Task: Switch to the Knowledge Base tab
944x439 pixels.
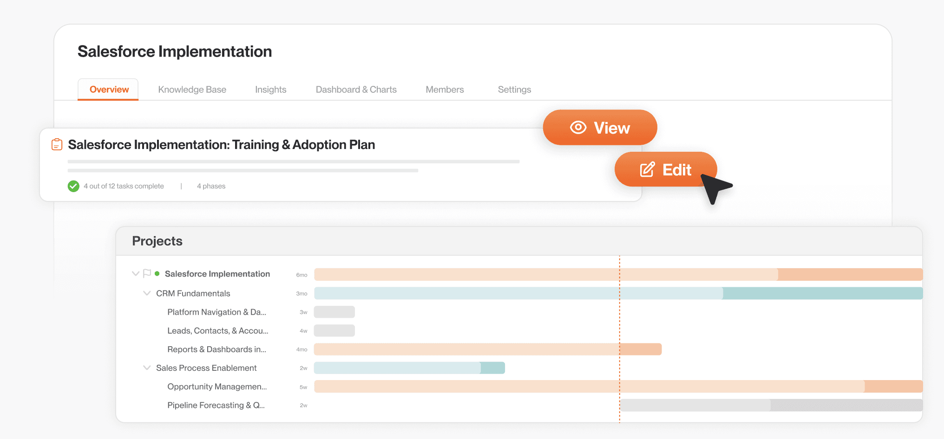Action: [x=192, y=90]
